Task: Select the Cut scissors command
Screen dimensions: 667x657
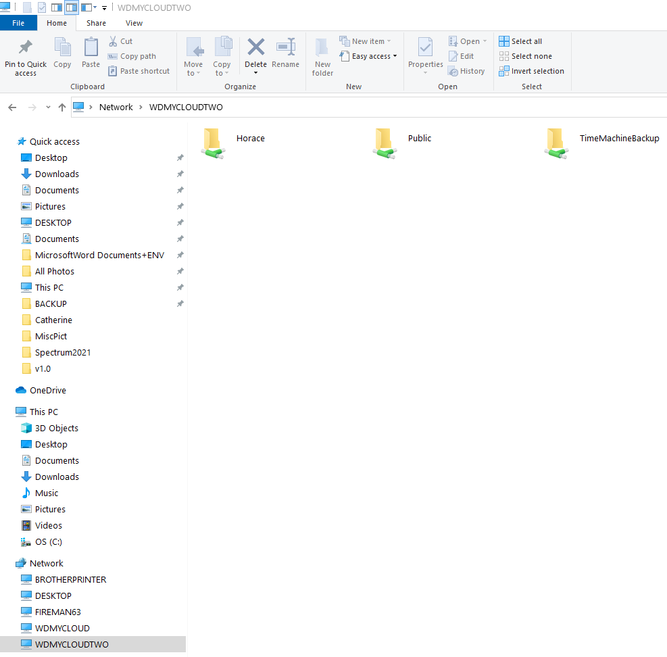Action: pyautogui.click(x=120, y=41)
